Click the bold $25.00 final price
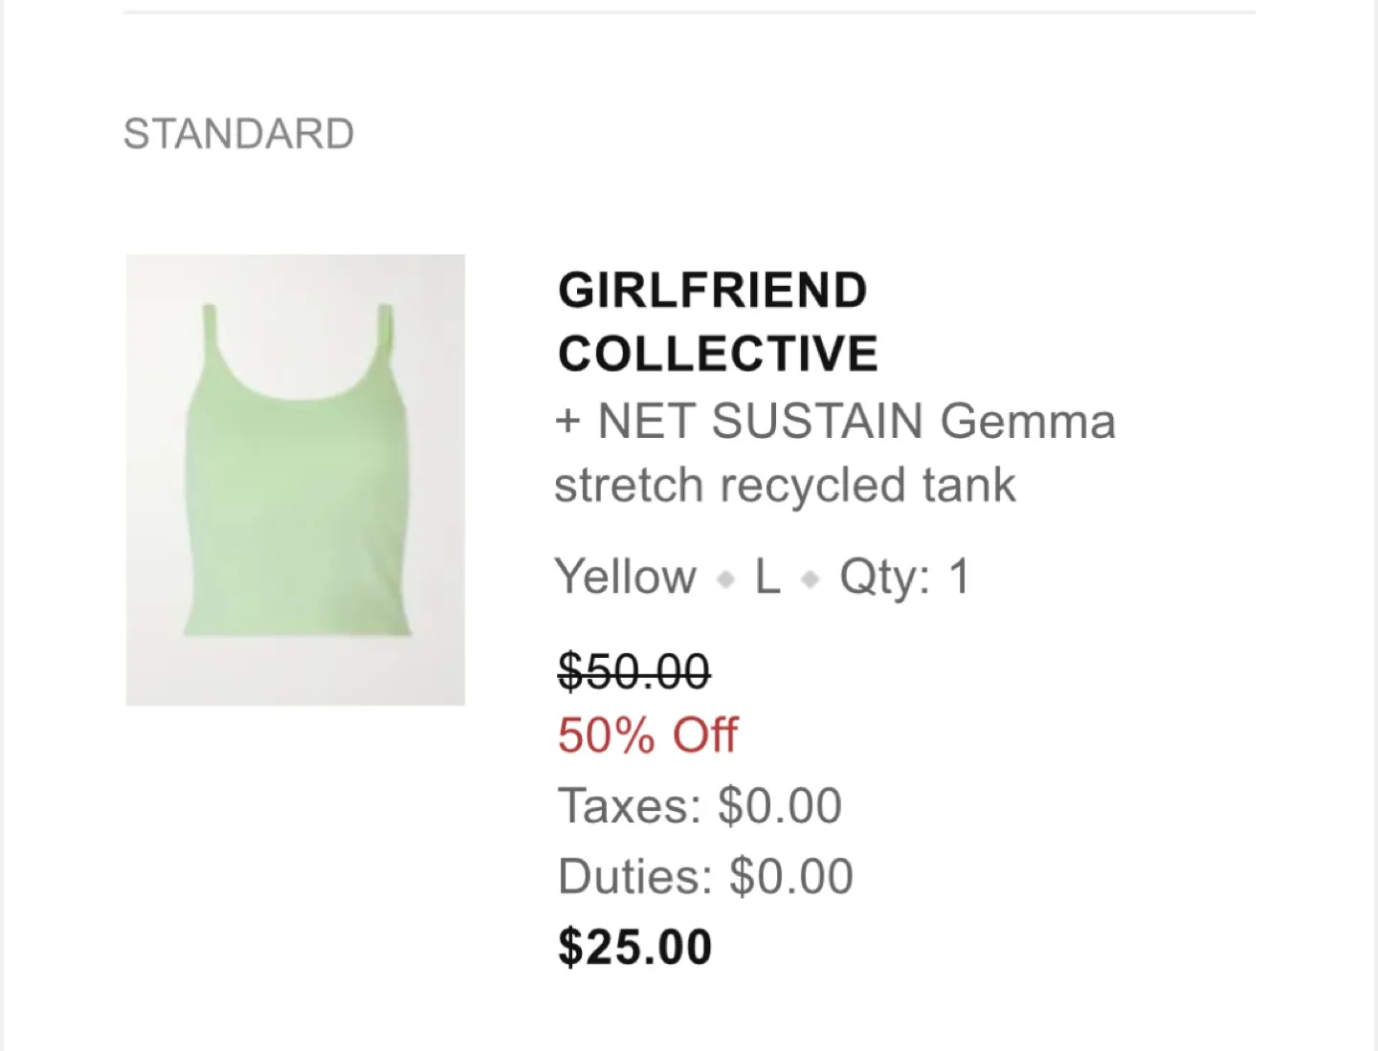The width and height of the screenshot is (1378, 1051). coord(635,947)
